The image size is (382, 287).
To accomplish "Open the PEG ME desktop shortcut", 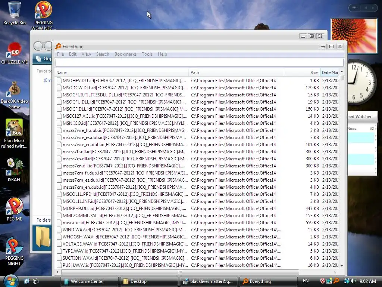I will pyautogui.click(x=15, y=209).
